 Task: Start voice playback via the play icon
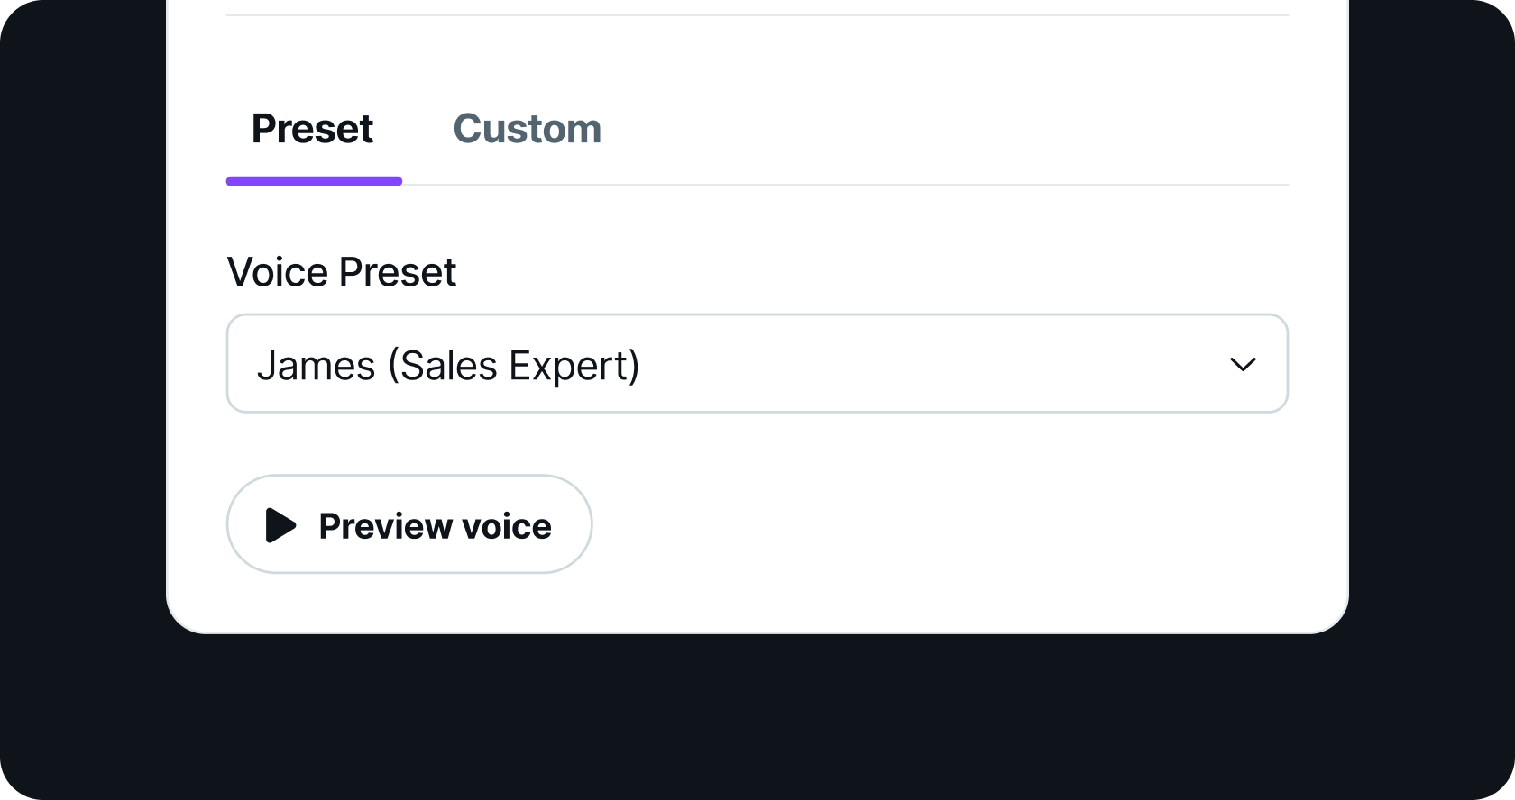(280, 525)
